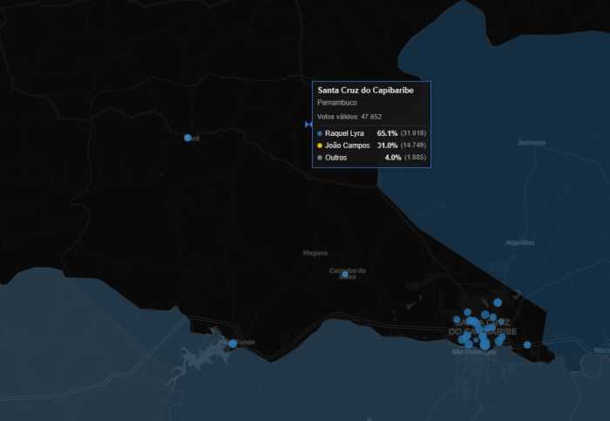The width and height of the screenshot is (610, 421).
Task: Click the Outros 4.0% value
Action: (392, 158)
